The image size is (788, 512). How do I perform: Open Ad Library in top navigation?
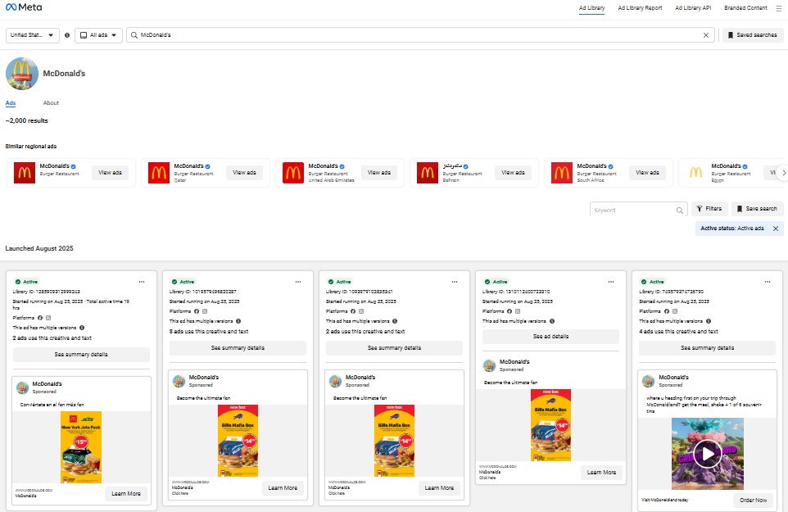coord(591,8)
